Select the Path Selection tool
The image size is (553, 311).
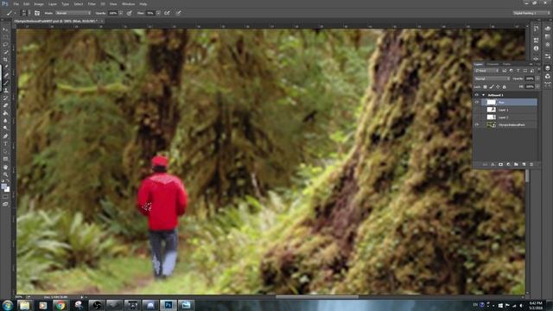5,152
